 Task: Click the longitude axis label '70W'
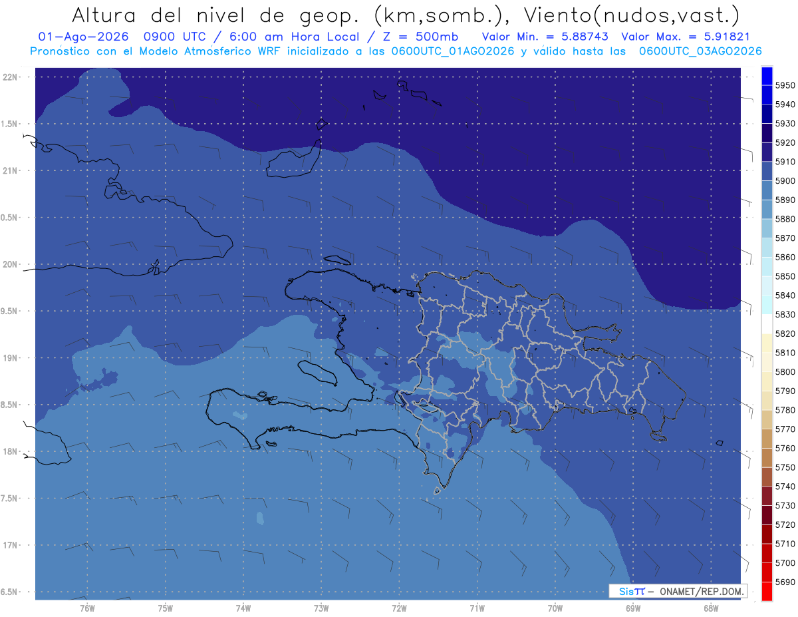point(555,608)
